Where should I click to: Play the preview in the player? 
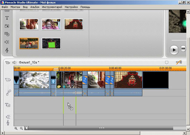174,50
